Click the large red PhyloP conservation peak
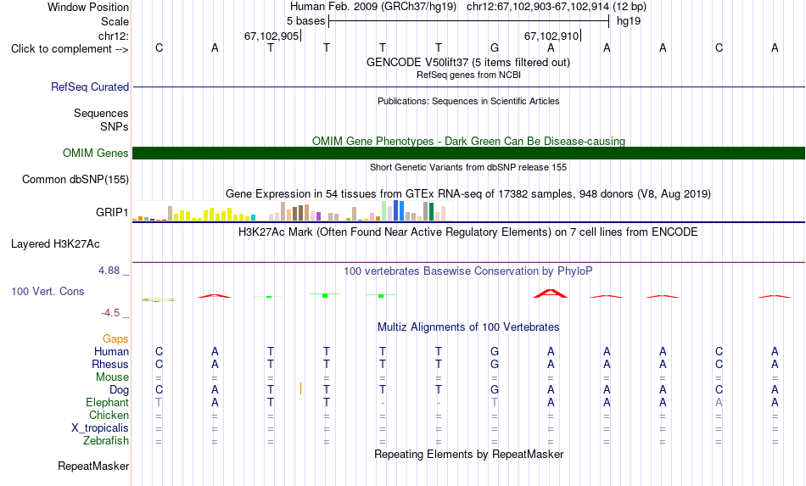The image size is (806, 486). point(551,293)
